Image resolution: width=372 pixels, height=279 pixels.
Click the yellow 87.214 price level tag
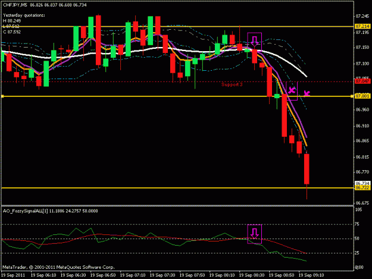362,26
